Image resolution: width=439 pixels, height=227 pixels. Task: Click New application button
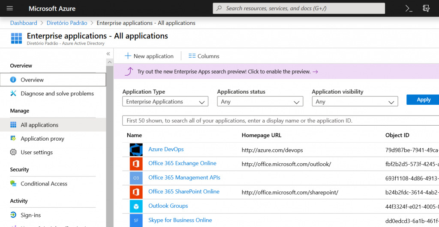coord(149,56)
